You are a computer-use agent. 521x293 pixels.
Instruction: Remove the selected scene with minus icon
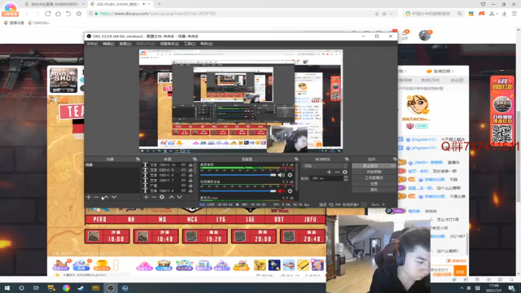tap(96, 197)
